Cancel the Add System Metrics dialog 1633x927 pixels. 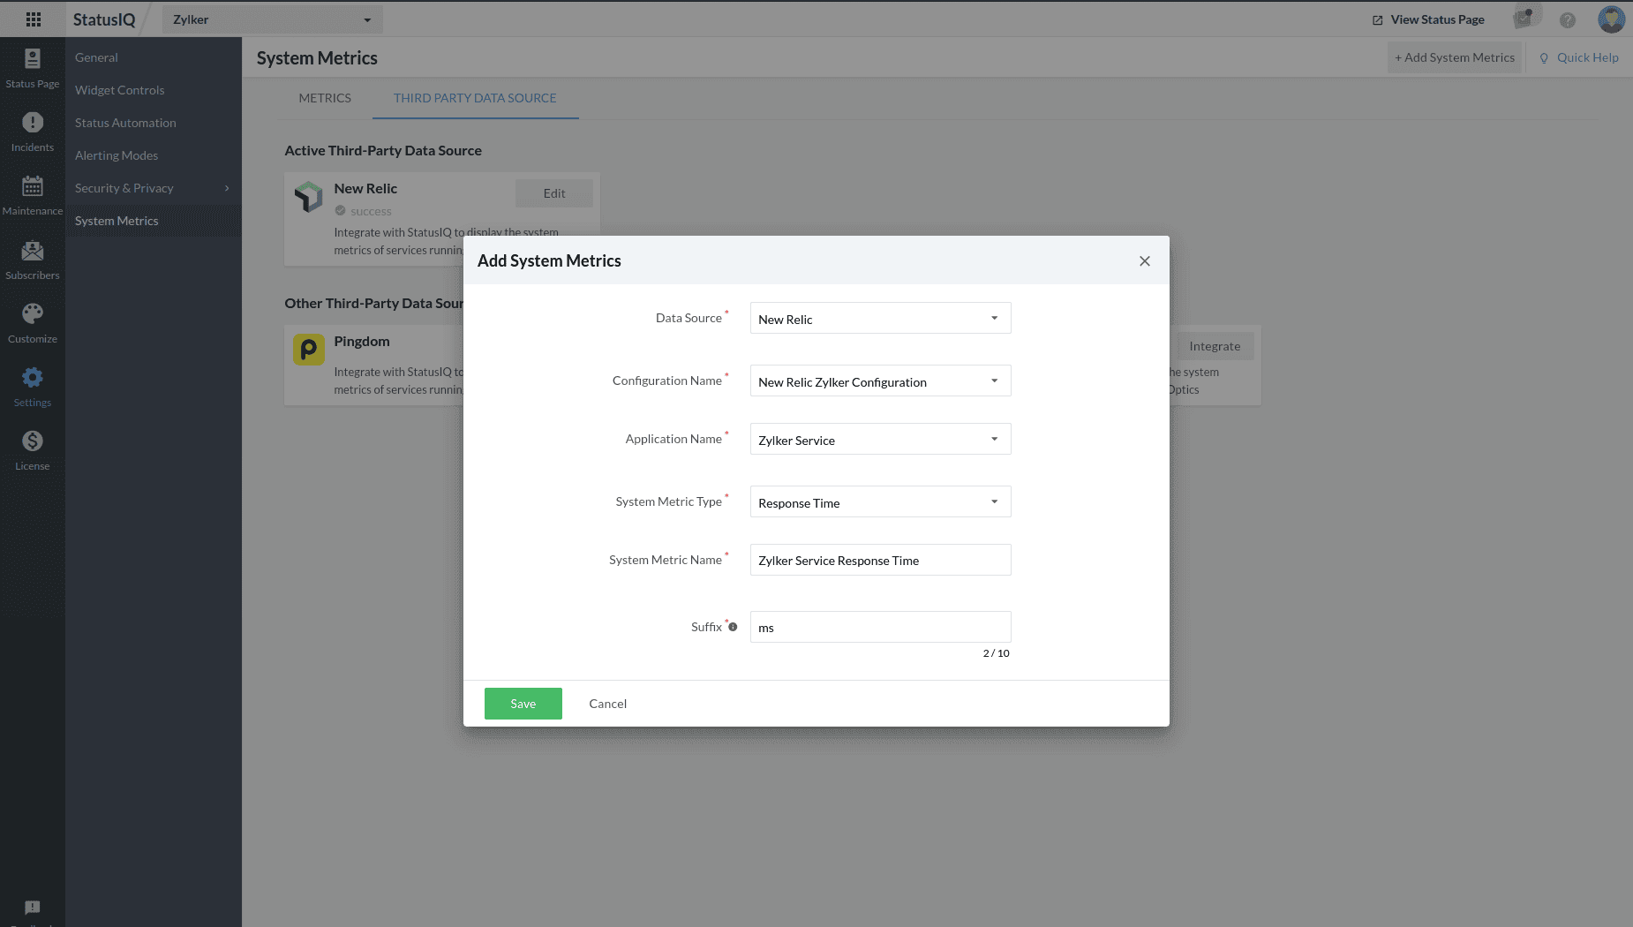click(607, 704)
